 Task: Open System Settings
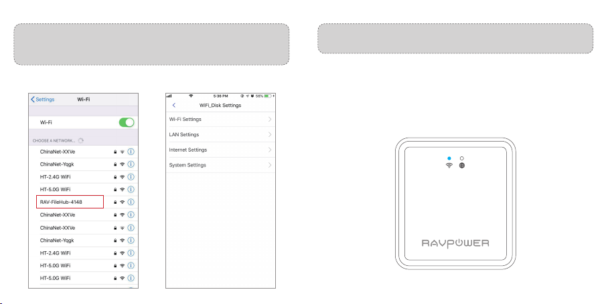220,165
